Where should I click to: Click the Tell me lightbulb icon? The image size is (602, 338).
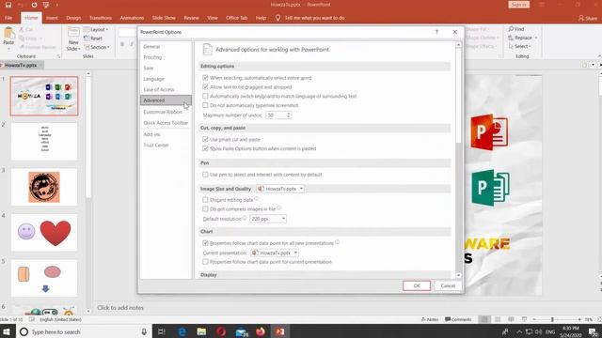point(278,18)
